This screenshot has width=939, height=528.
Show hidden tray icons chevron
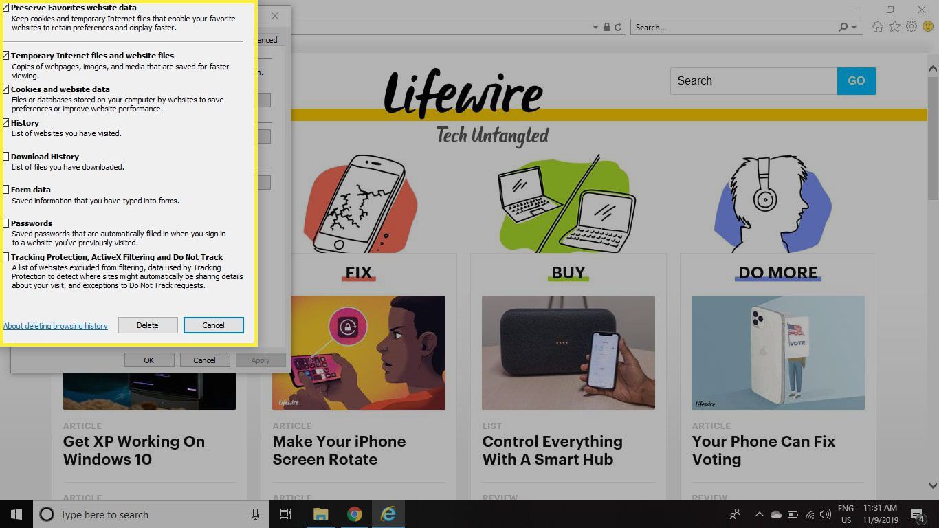[x=759, y=514]
